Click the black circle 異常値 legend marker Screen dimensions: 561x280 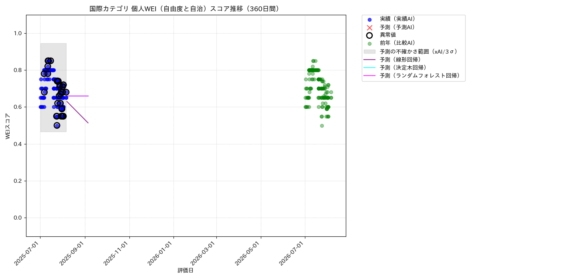(x=369, y=35)
